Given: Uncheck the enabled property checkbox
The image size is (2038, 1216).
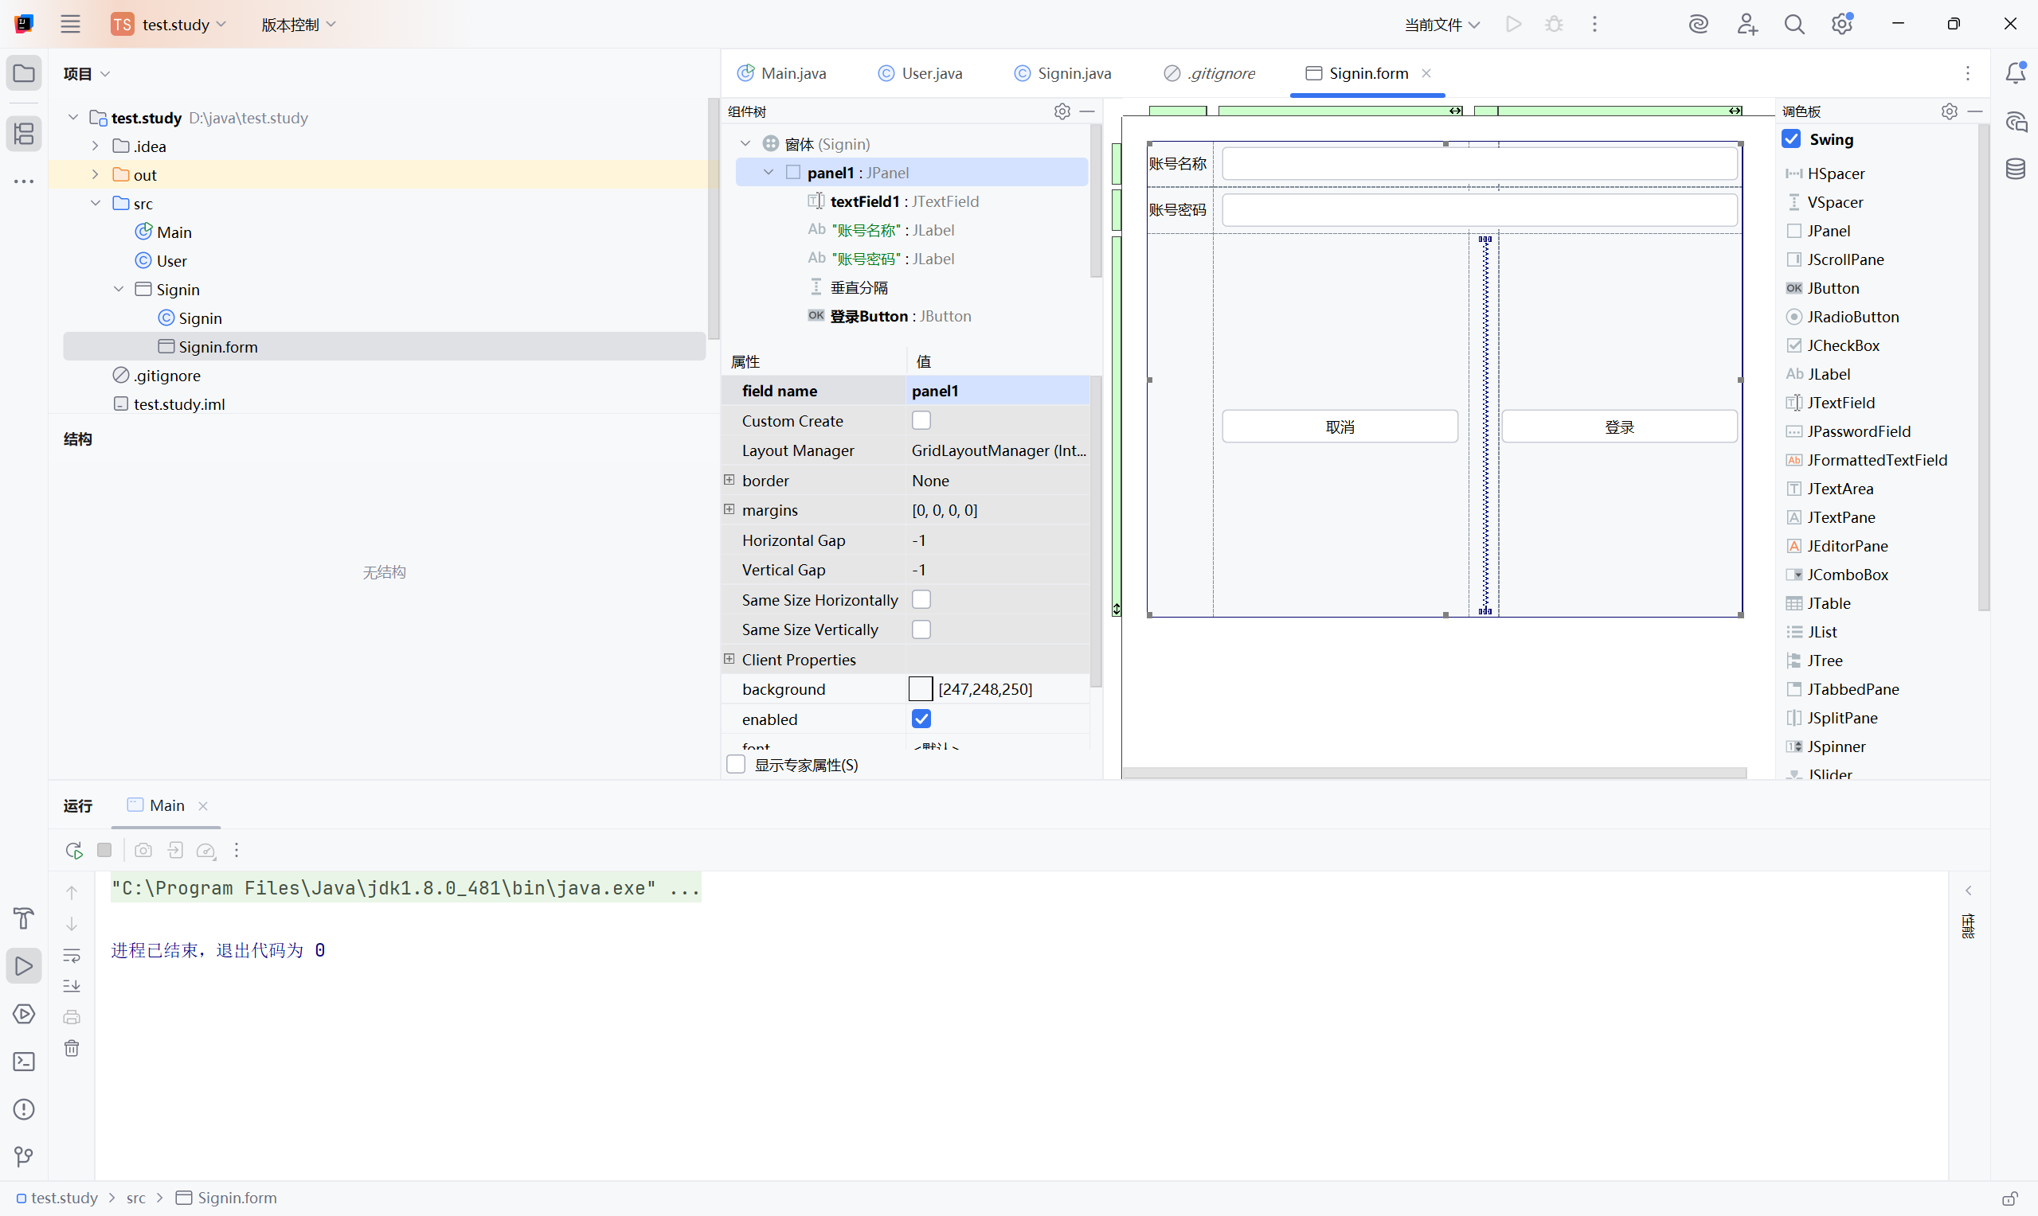Looking at the screenshot, I should [x=921, y=719].
